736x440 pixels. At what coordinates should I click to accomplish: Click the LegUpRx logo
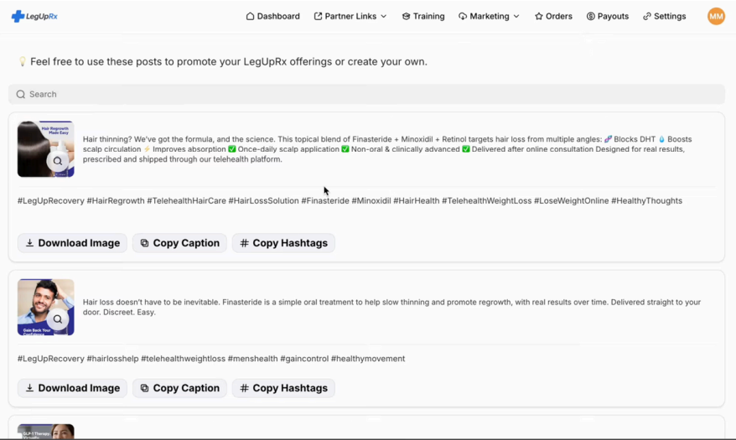(x=34, y=16)
